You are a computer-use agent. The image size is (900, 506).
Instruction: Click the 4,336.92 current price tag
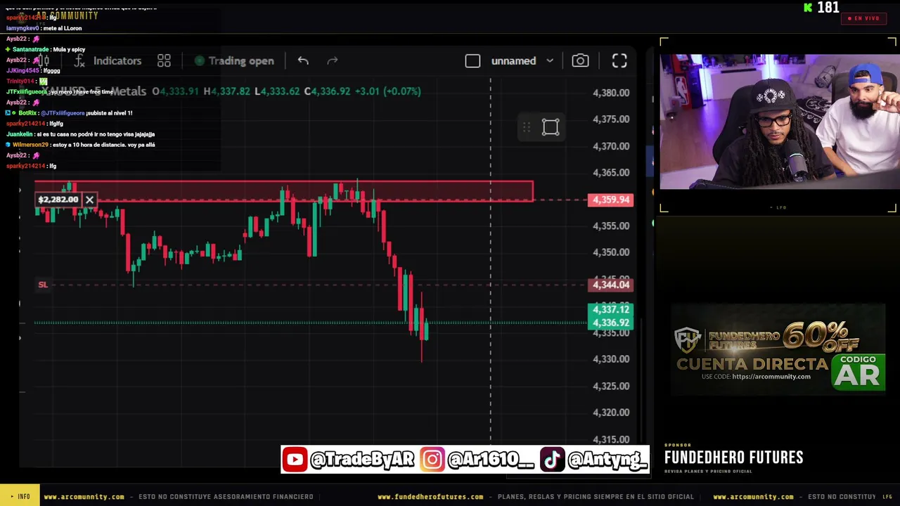[x=611, y=323]
